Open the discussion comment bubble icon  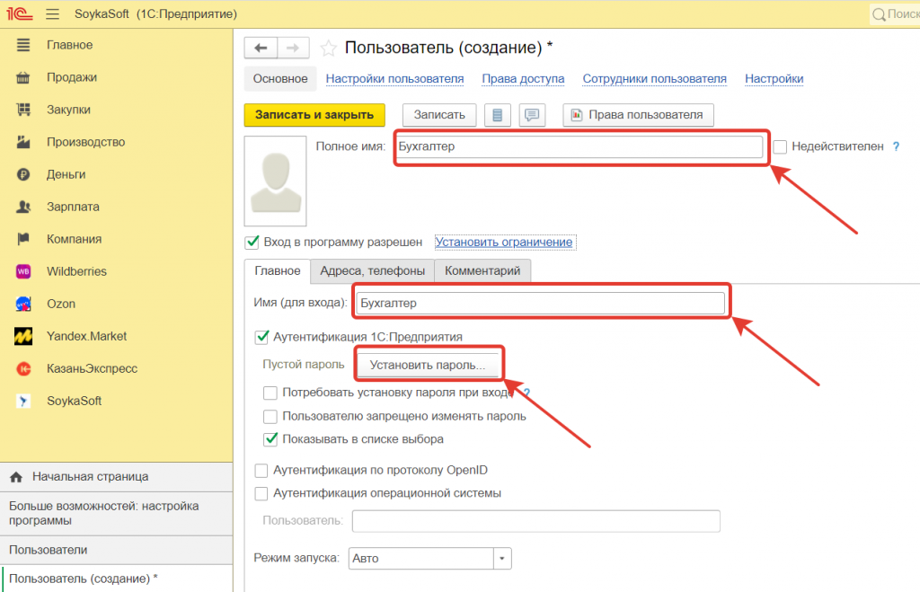point(532,115)
